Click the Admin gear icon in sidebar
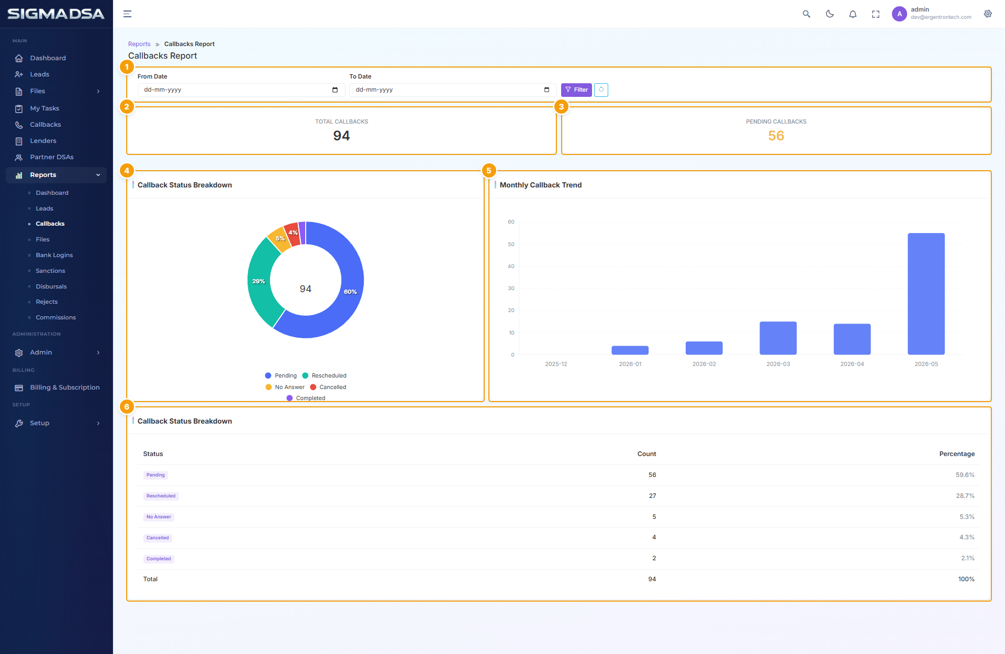This screenshot has width=1005, height=654. (19, 353)
